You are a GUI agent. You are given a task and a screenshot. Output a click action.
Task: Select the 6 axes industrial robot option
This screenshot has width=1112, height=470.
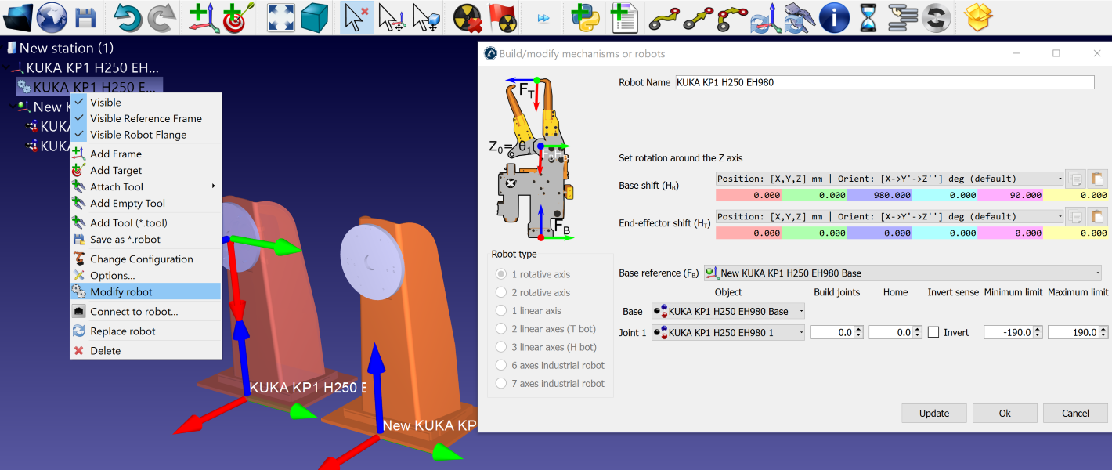click(x=501, y=365)
